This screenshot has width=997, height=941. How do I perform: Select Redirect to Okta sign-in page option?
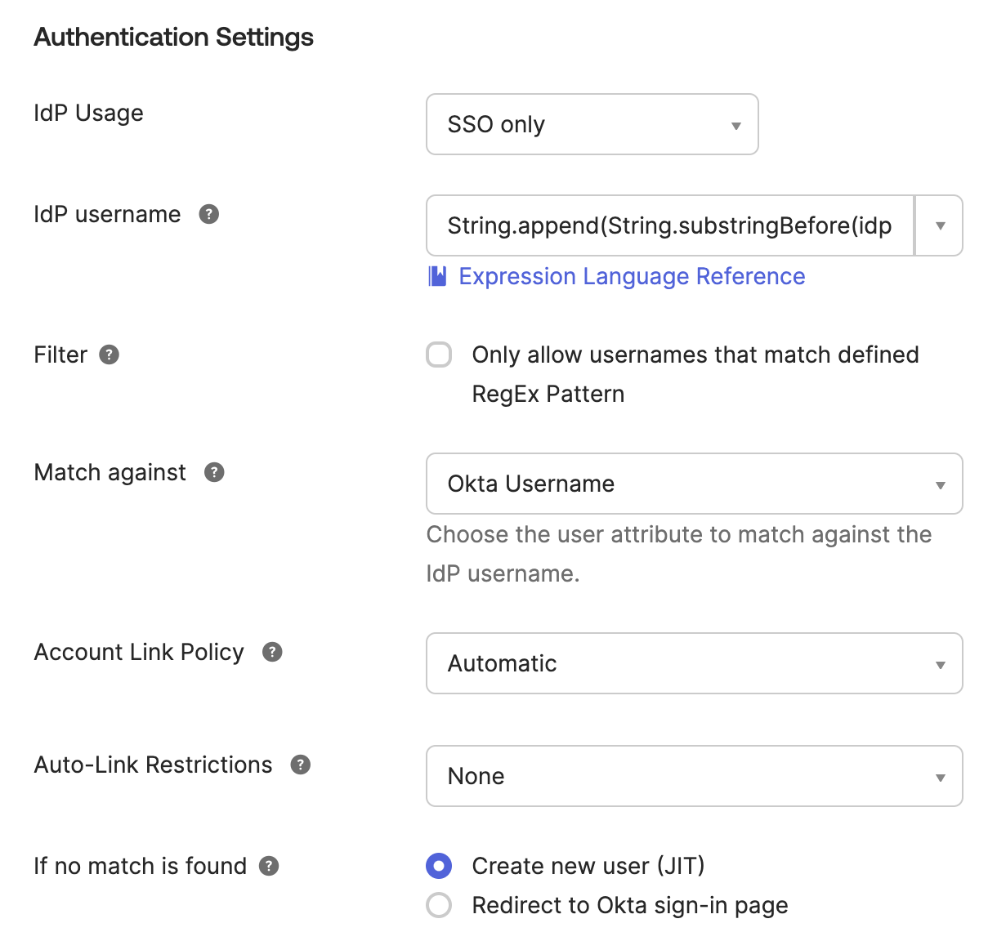tap(439, 905)
